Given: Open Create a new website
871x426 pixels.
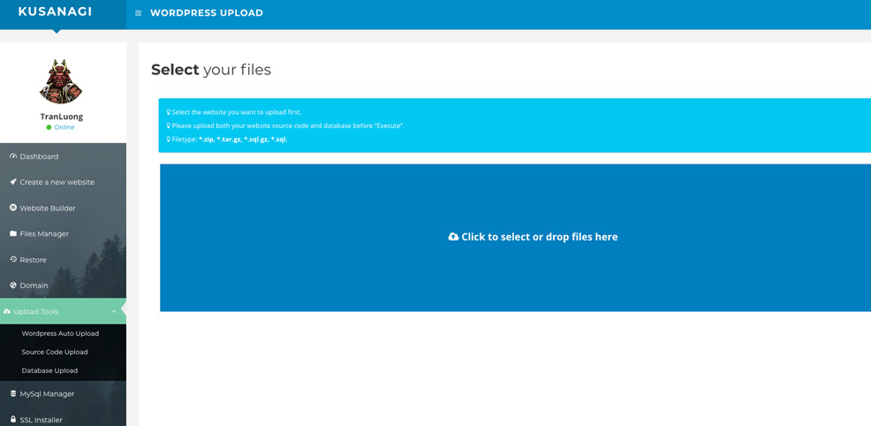Looking at the screenshot, I should [x=63, y=182].
